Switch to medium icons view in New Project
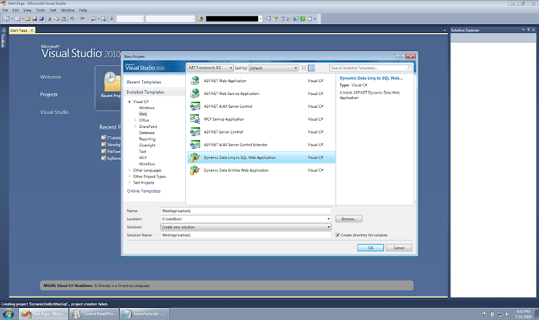539x320 pixels. pos(311,68)
